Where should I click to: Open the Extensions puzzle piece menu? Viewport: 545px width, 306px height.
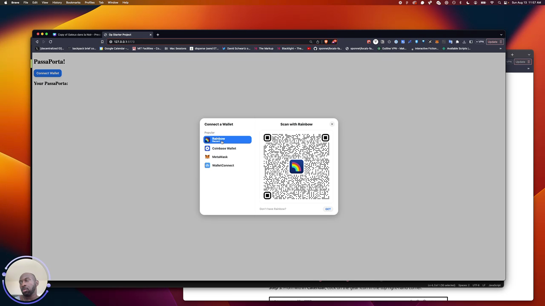(x=457, y=42)
